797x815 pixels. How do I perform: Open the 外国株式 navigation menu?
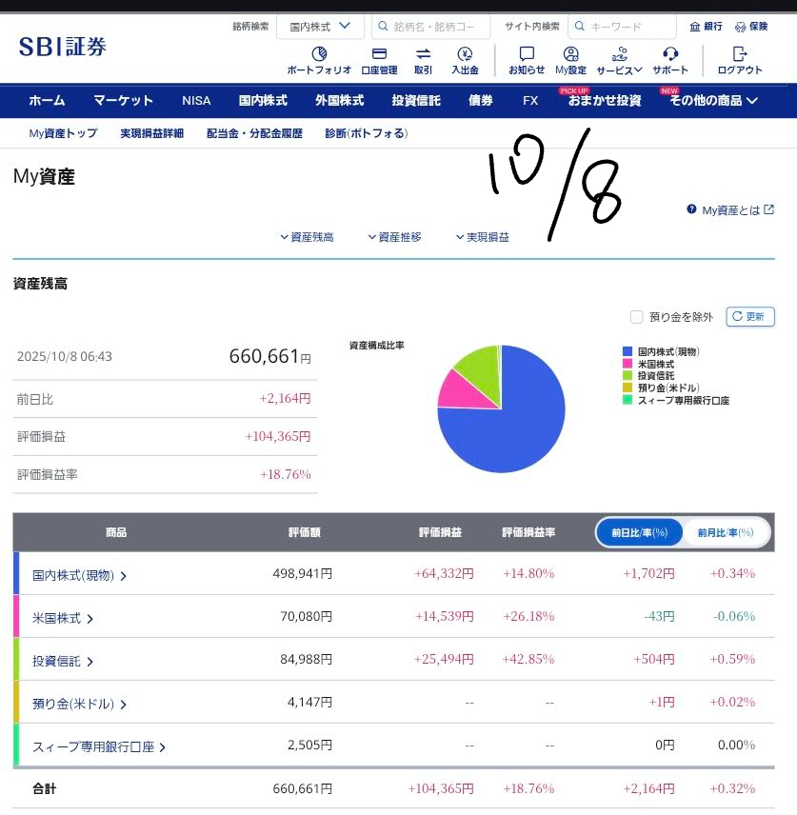coord(340,100)
